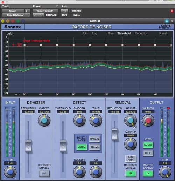Click the Input Trim knob

(x=10, y=172)
